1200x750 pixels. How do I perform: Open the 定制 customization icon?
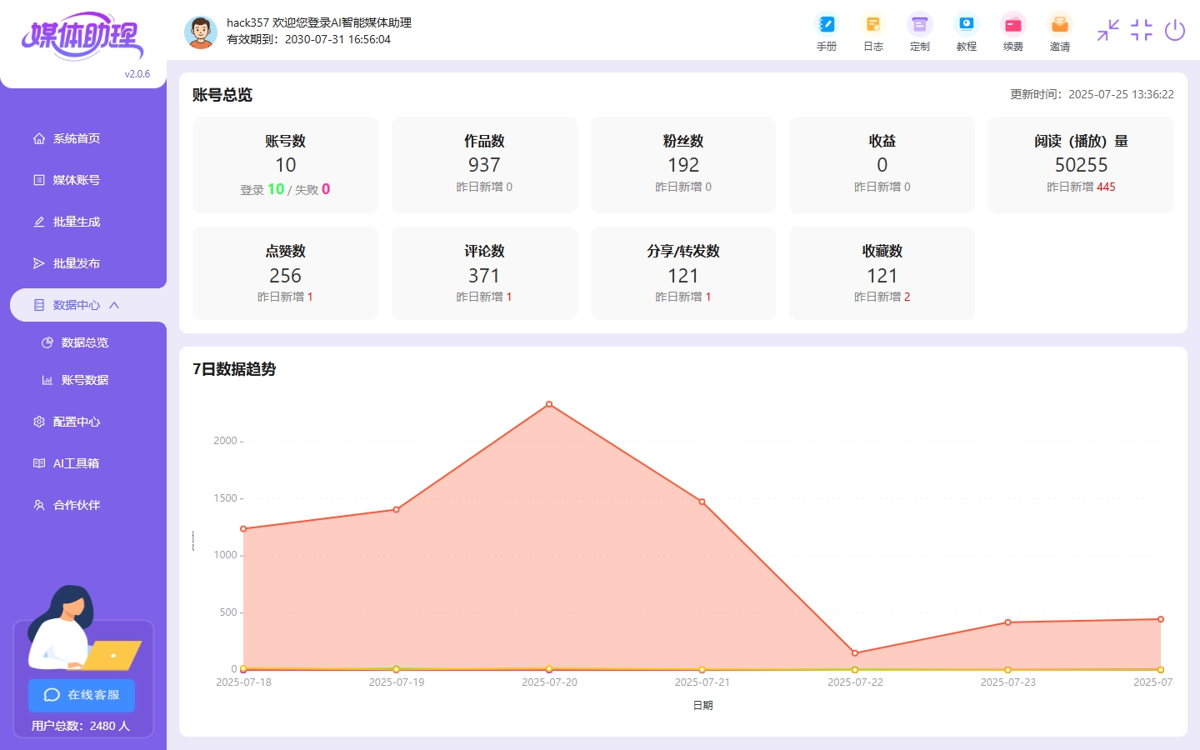click(919, 32)
